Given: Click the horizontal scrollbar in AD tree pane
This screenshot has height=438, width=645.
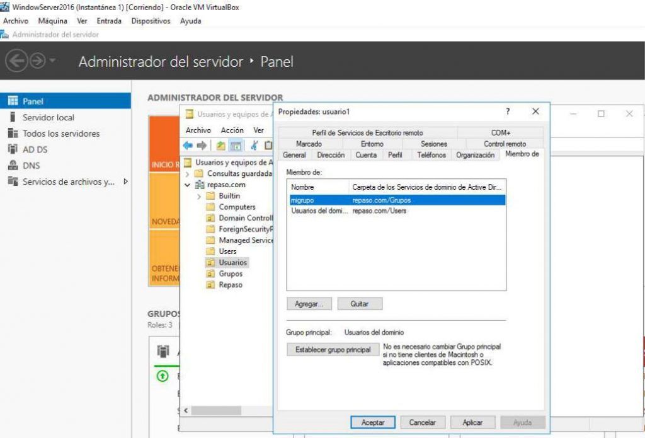Looking at the screenshot, I should point(217,410).
